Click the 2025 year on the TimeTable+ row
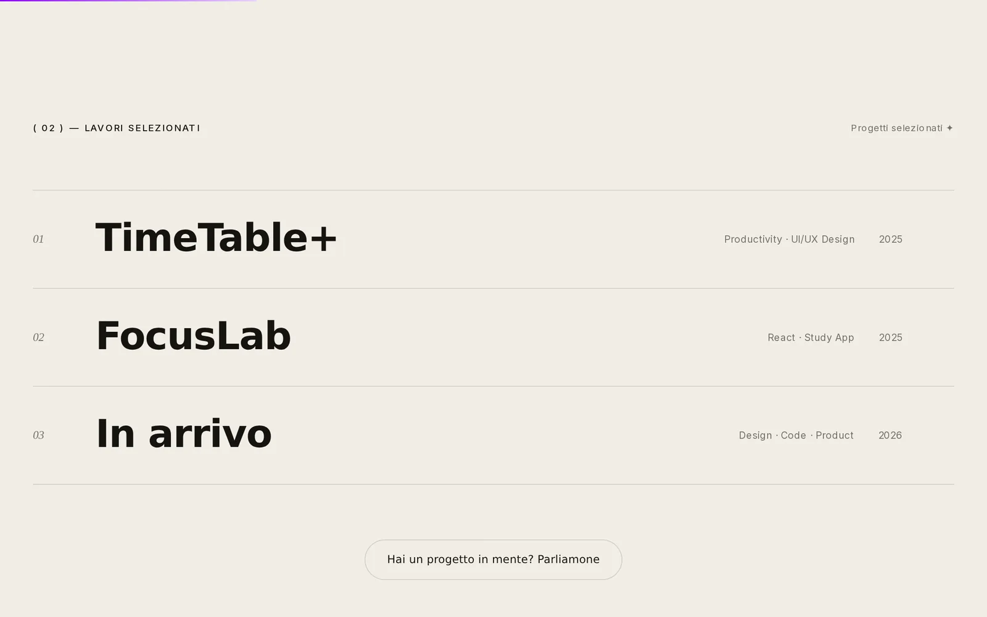The image size is (987, 617). pyautogui.click(x=891, y=239)
